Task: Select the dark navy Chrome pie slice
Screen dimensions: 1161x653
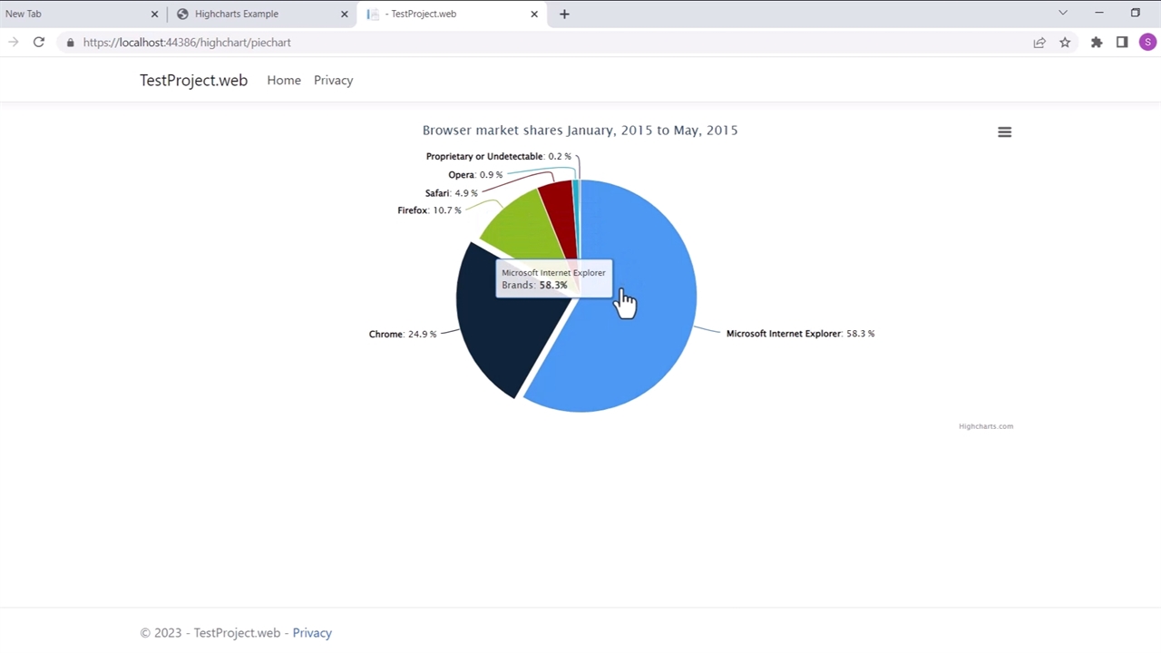Action: click(x=494, y=336)
